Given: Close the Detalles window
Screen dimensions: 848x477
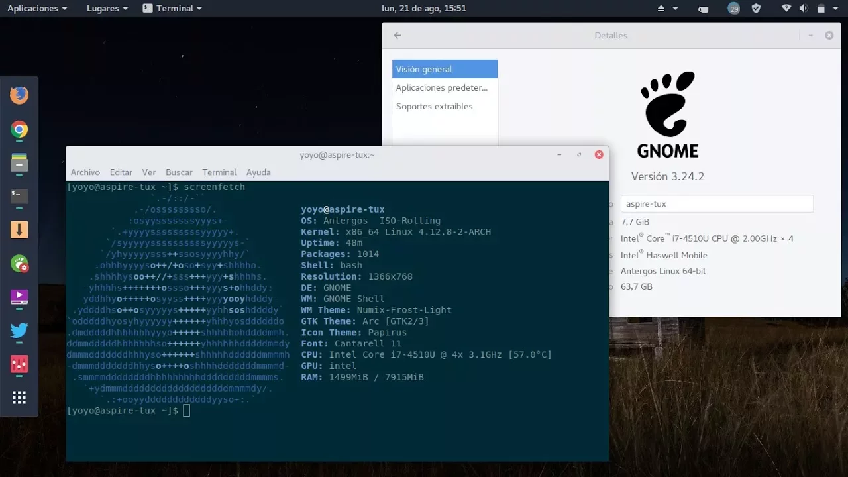Looking at the screenshot, I should click(829, 36).
